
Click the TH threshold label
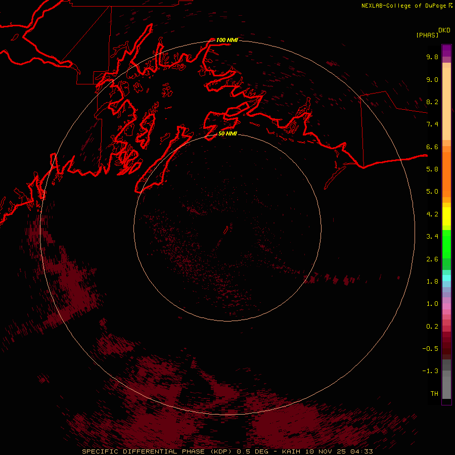click(434, 394)
